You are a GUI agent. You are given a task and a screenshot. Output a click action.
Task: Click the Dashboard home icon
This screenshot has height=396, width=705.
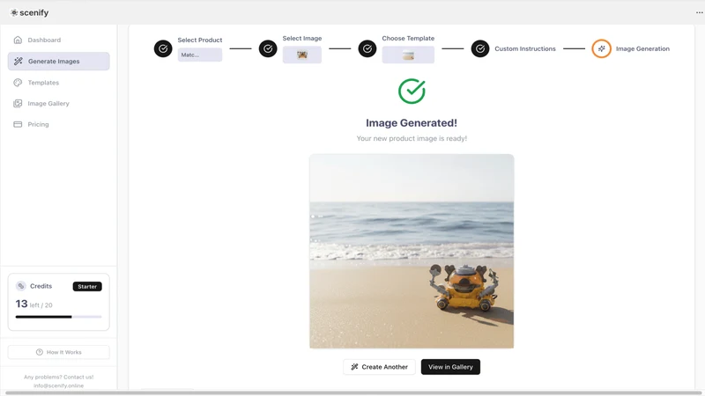(18, 40)
